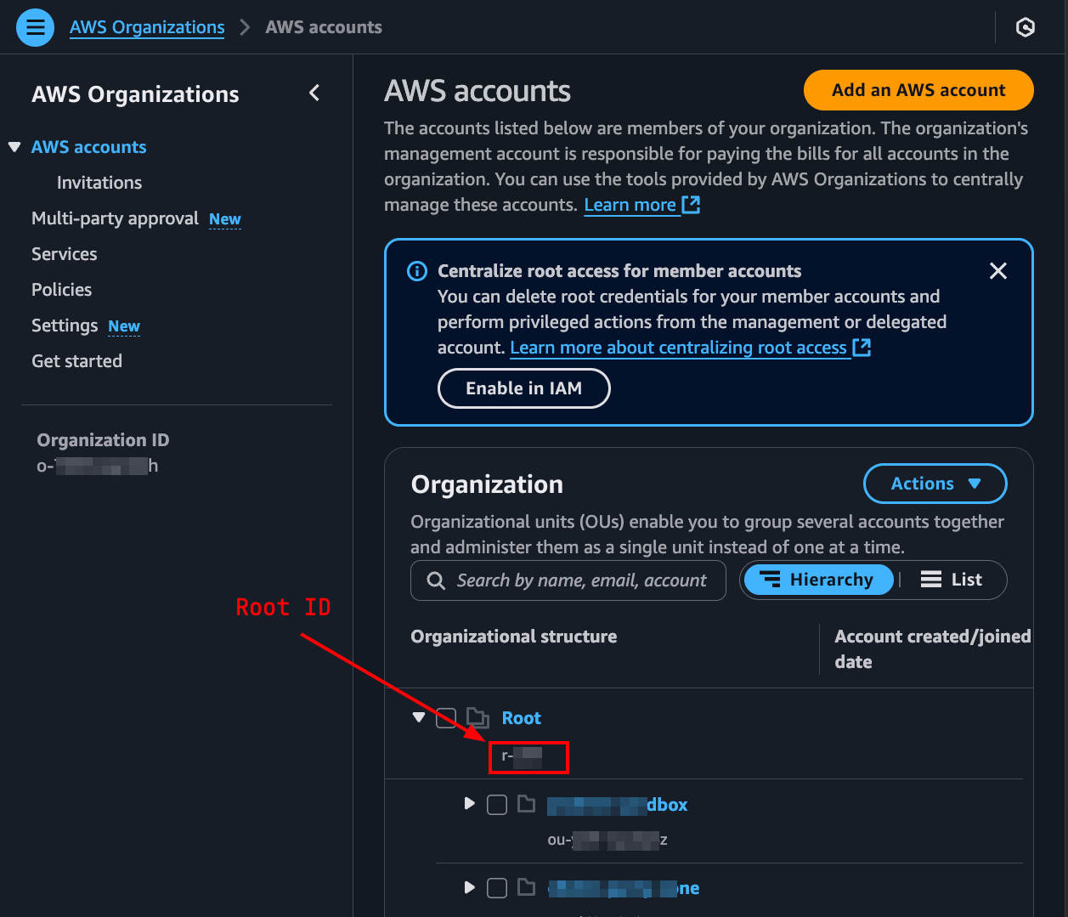This screenshot has width=1068, height=917.
Task: Open the hamburger navigation menu
Action: (x=35, y=28)
